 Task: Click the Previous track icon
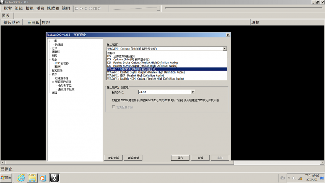(90, 9)
